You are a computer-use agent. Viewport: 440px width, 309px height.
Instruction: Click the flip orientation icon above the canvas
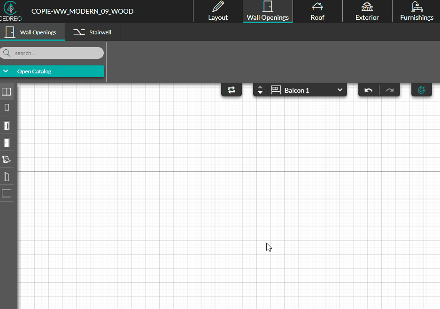231,90
